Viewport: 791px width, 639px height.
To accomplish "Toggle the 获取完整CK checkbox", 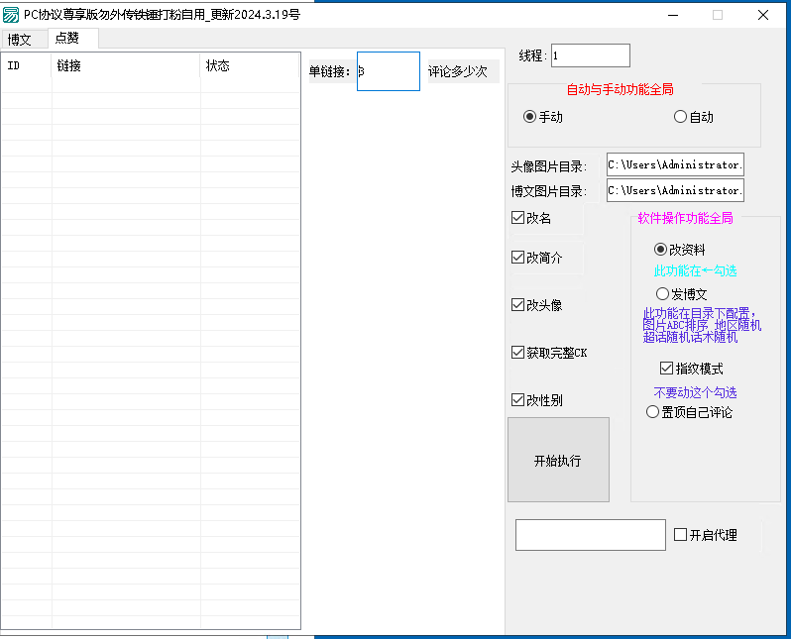I will [x=518, y=353].
